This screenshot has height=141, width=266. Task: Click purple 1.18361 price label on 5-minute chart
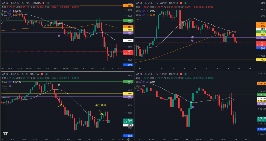tap(128, 97)
